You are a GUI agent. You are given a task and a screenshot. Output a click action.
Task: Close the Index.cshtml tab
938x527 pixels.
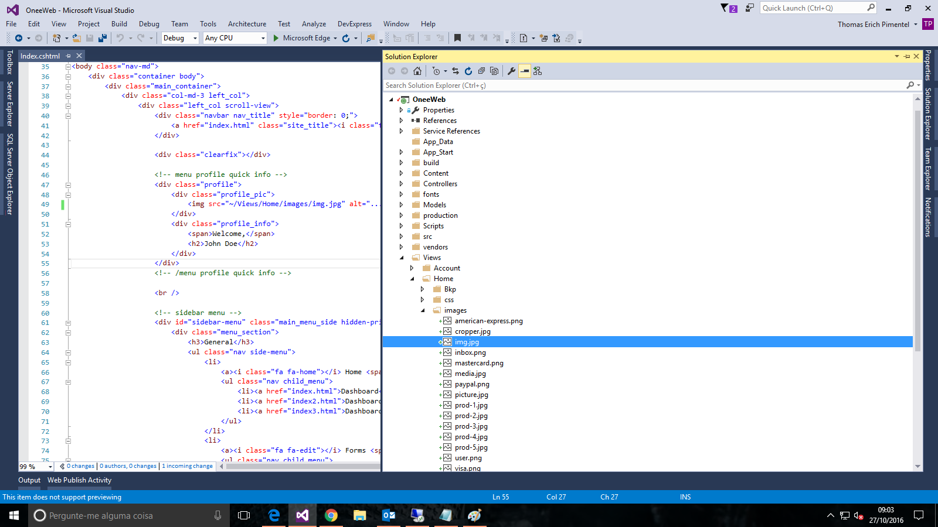pos(79,56)
